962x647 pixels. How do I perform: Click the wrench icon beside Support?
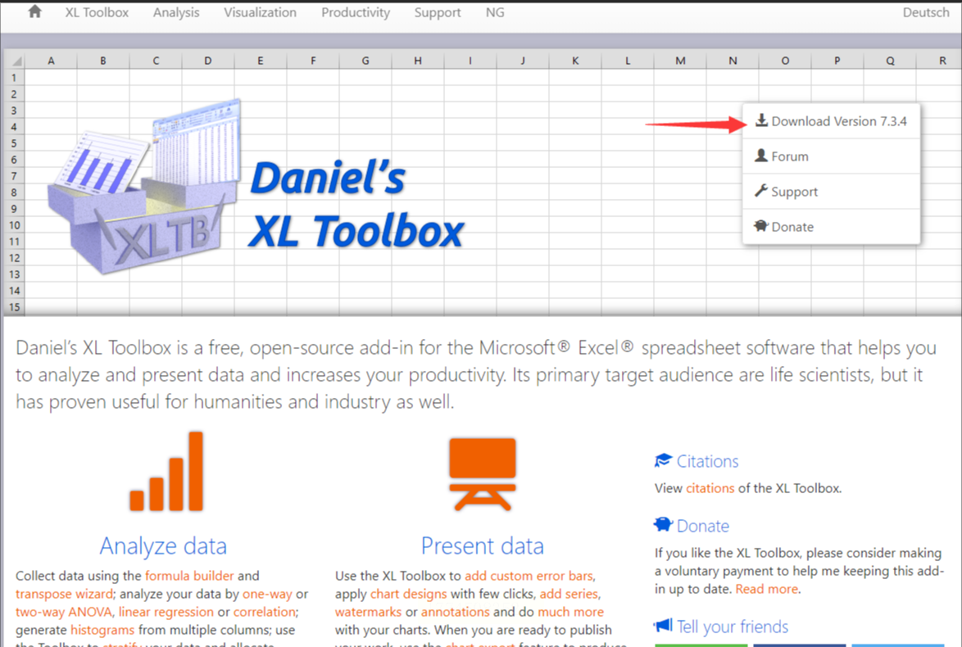coord(760,190)
